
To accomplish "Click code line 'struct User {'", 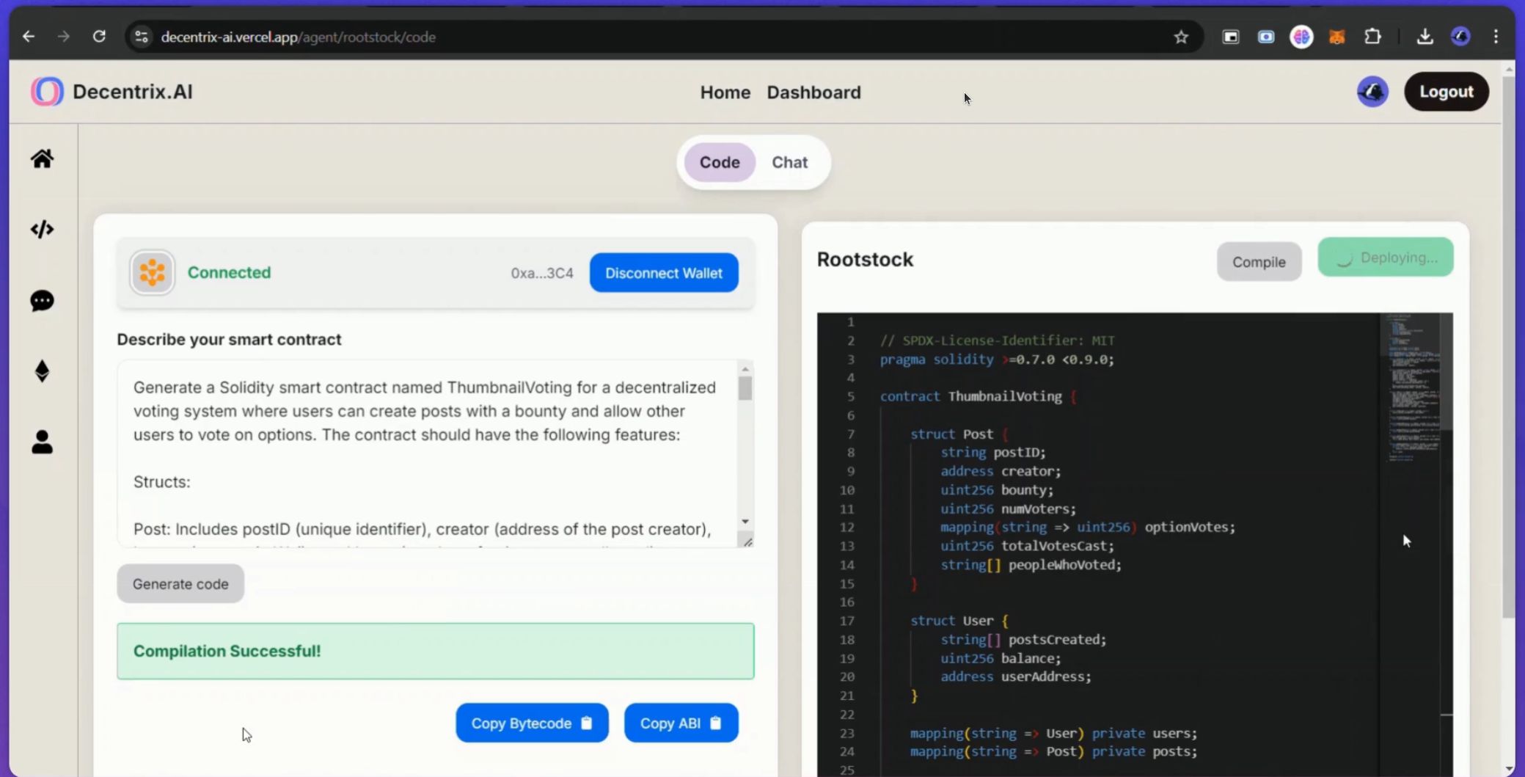I will click(960, 621).
